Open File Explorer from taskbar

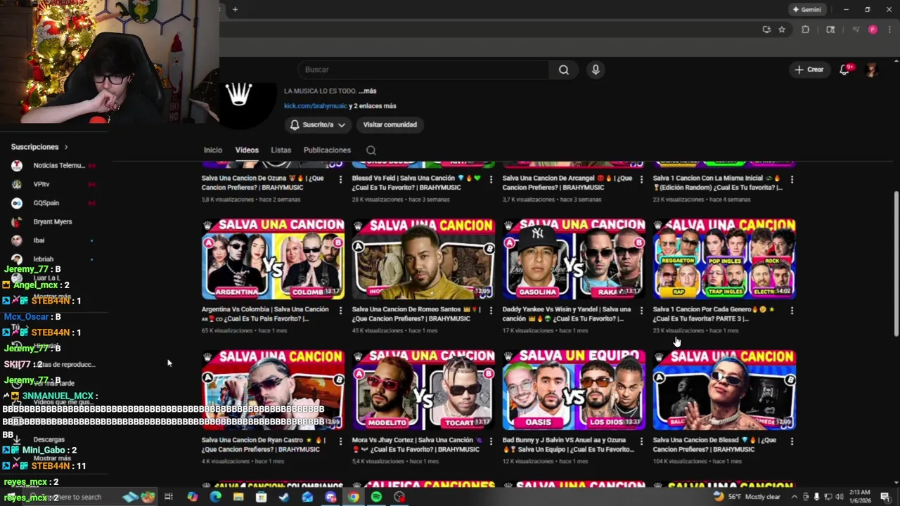[x=238, y=497]
